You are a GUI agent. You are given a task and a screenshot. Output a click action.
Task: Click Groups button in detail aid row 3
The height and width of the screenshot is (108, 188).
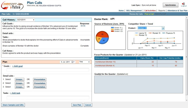click(x=20, y=87)
